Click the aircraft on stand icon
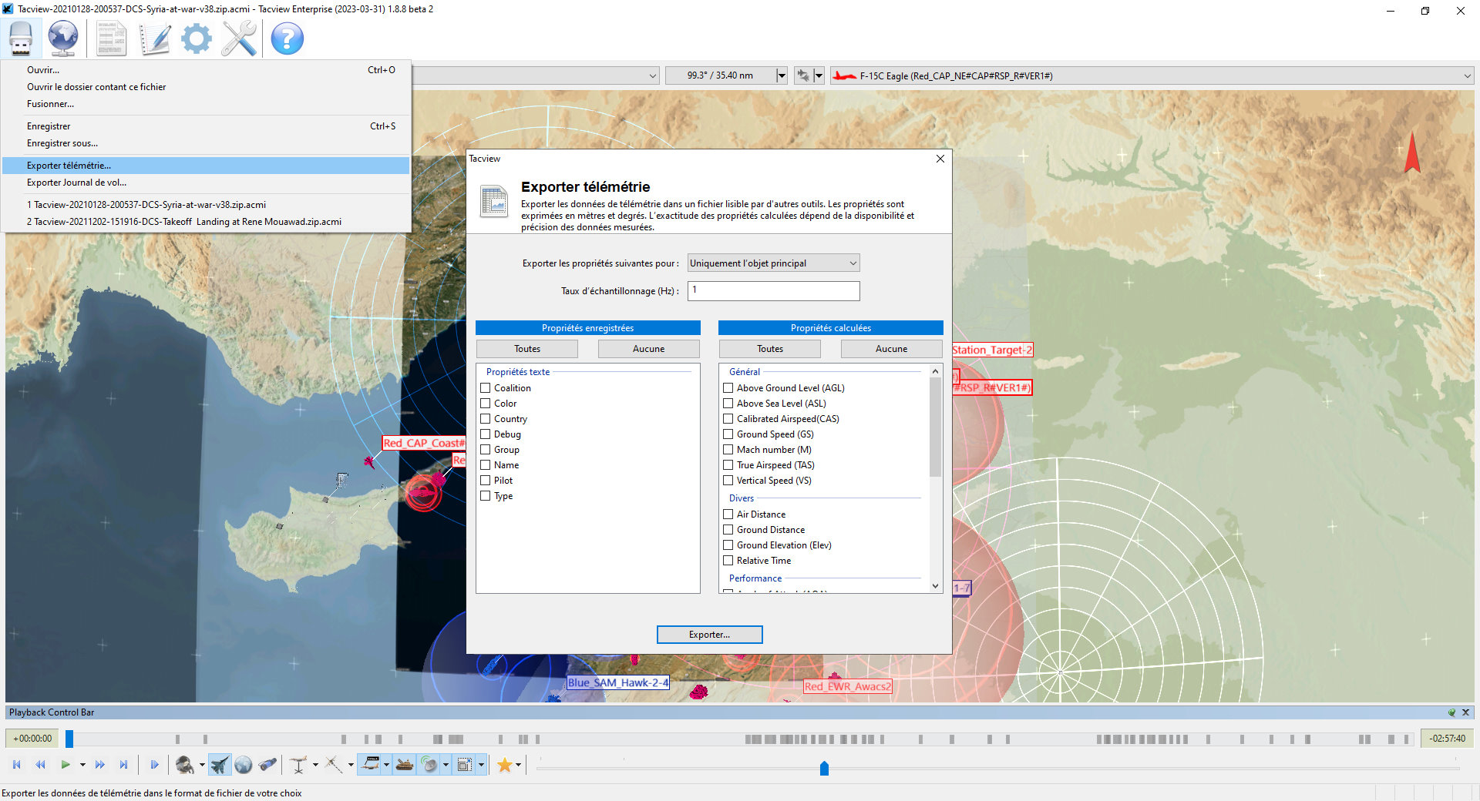Screen dimensions: 1480x801 (x=299, y=765)
